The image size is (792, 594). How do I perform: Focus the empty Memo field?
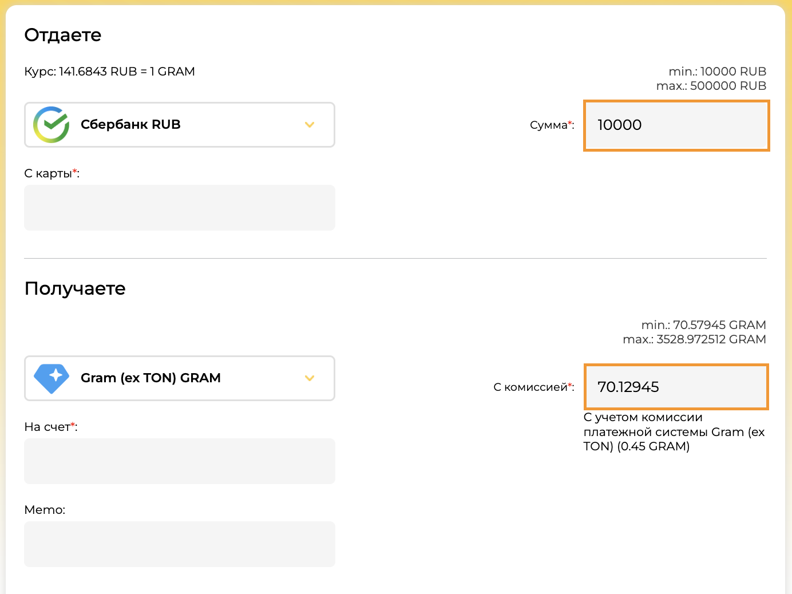click(180, 544)
